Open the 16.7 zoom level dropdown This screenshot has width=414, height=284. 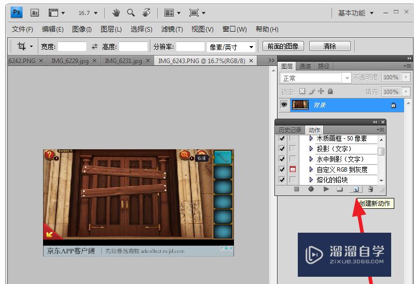point(95,13)
